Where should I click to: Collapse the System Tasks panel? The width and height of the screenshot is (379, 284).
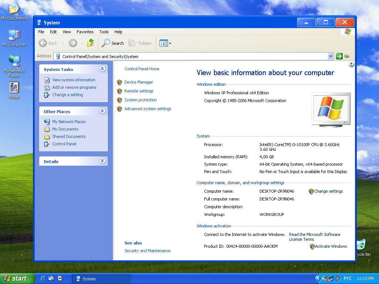(x=102, y=68)
